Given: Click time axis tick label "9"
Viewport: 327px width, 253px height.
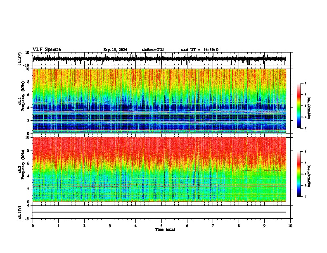Looking at the screenshot, I should click(264, 226).
